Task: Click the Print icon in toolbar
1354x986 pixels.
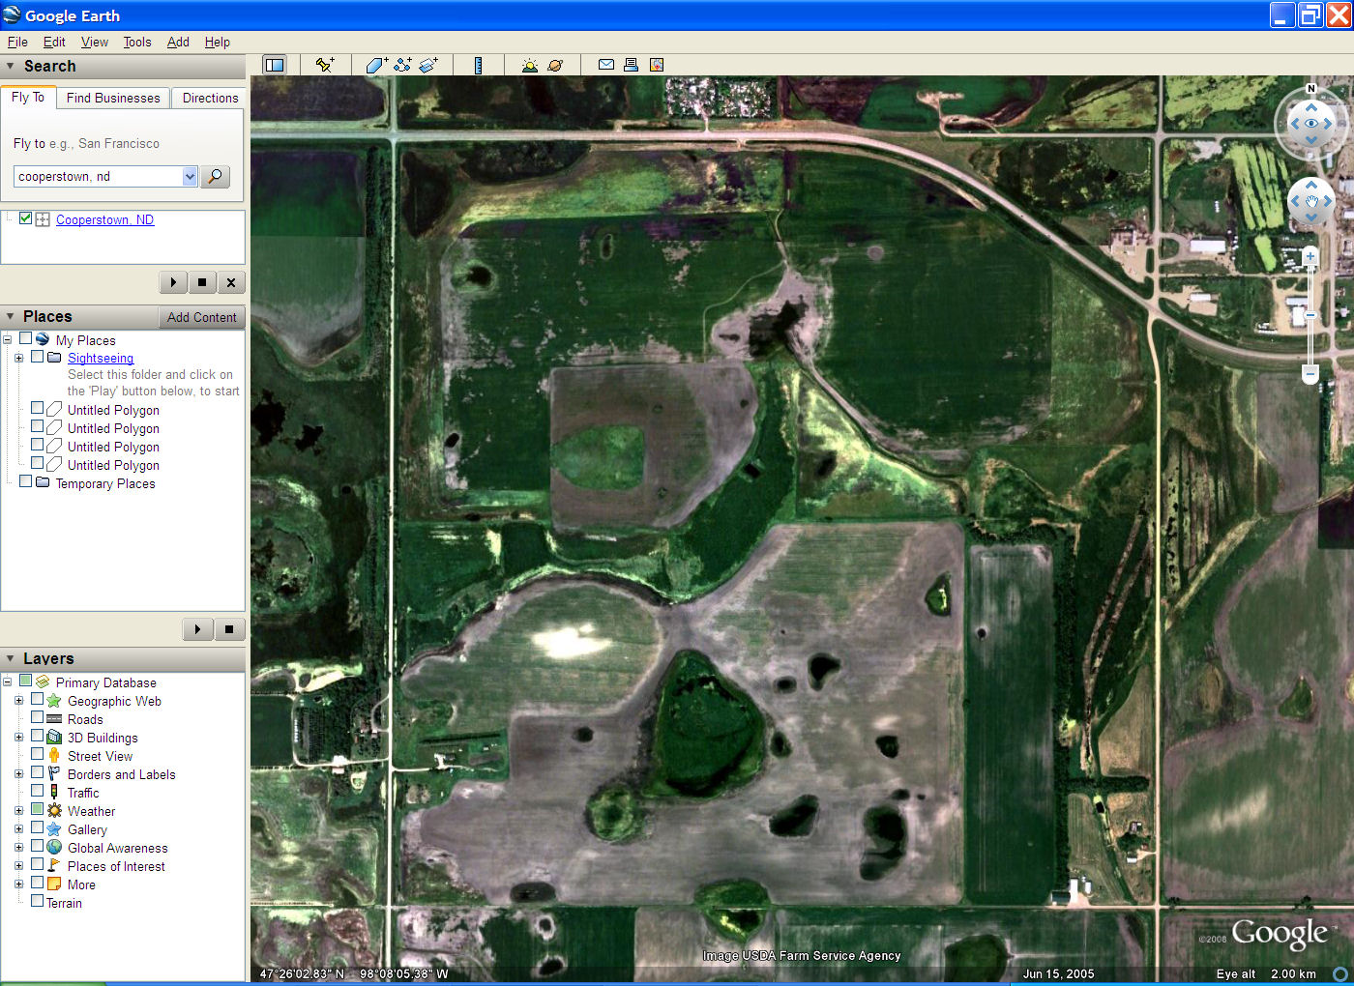Action: tap(631, 65)
